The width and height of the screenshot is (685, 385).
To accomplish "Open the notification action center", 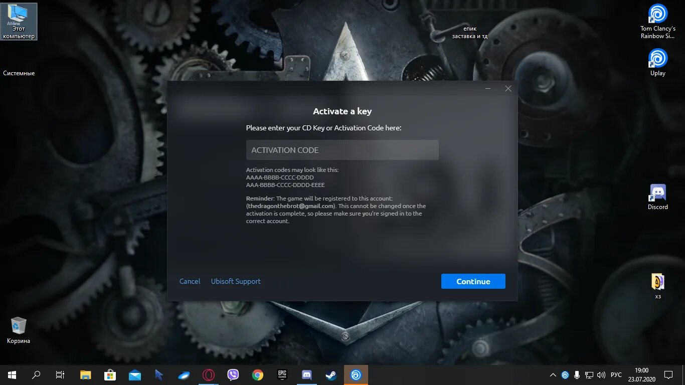I will (x=668, y=375).
